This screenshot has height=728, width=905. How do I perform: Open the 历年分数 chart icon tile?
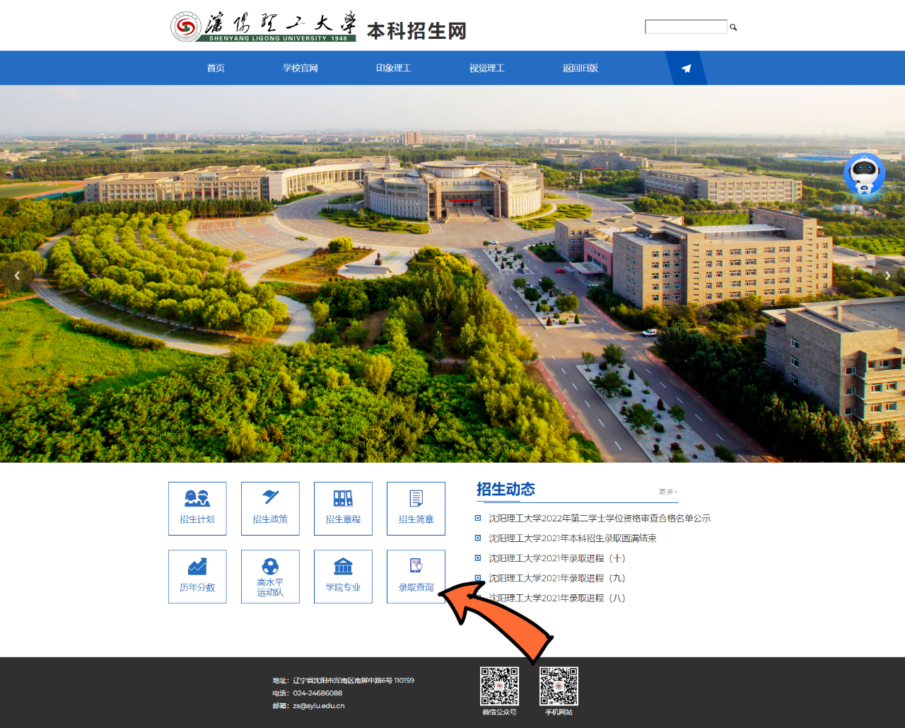[x=197, y=576]
